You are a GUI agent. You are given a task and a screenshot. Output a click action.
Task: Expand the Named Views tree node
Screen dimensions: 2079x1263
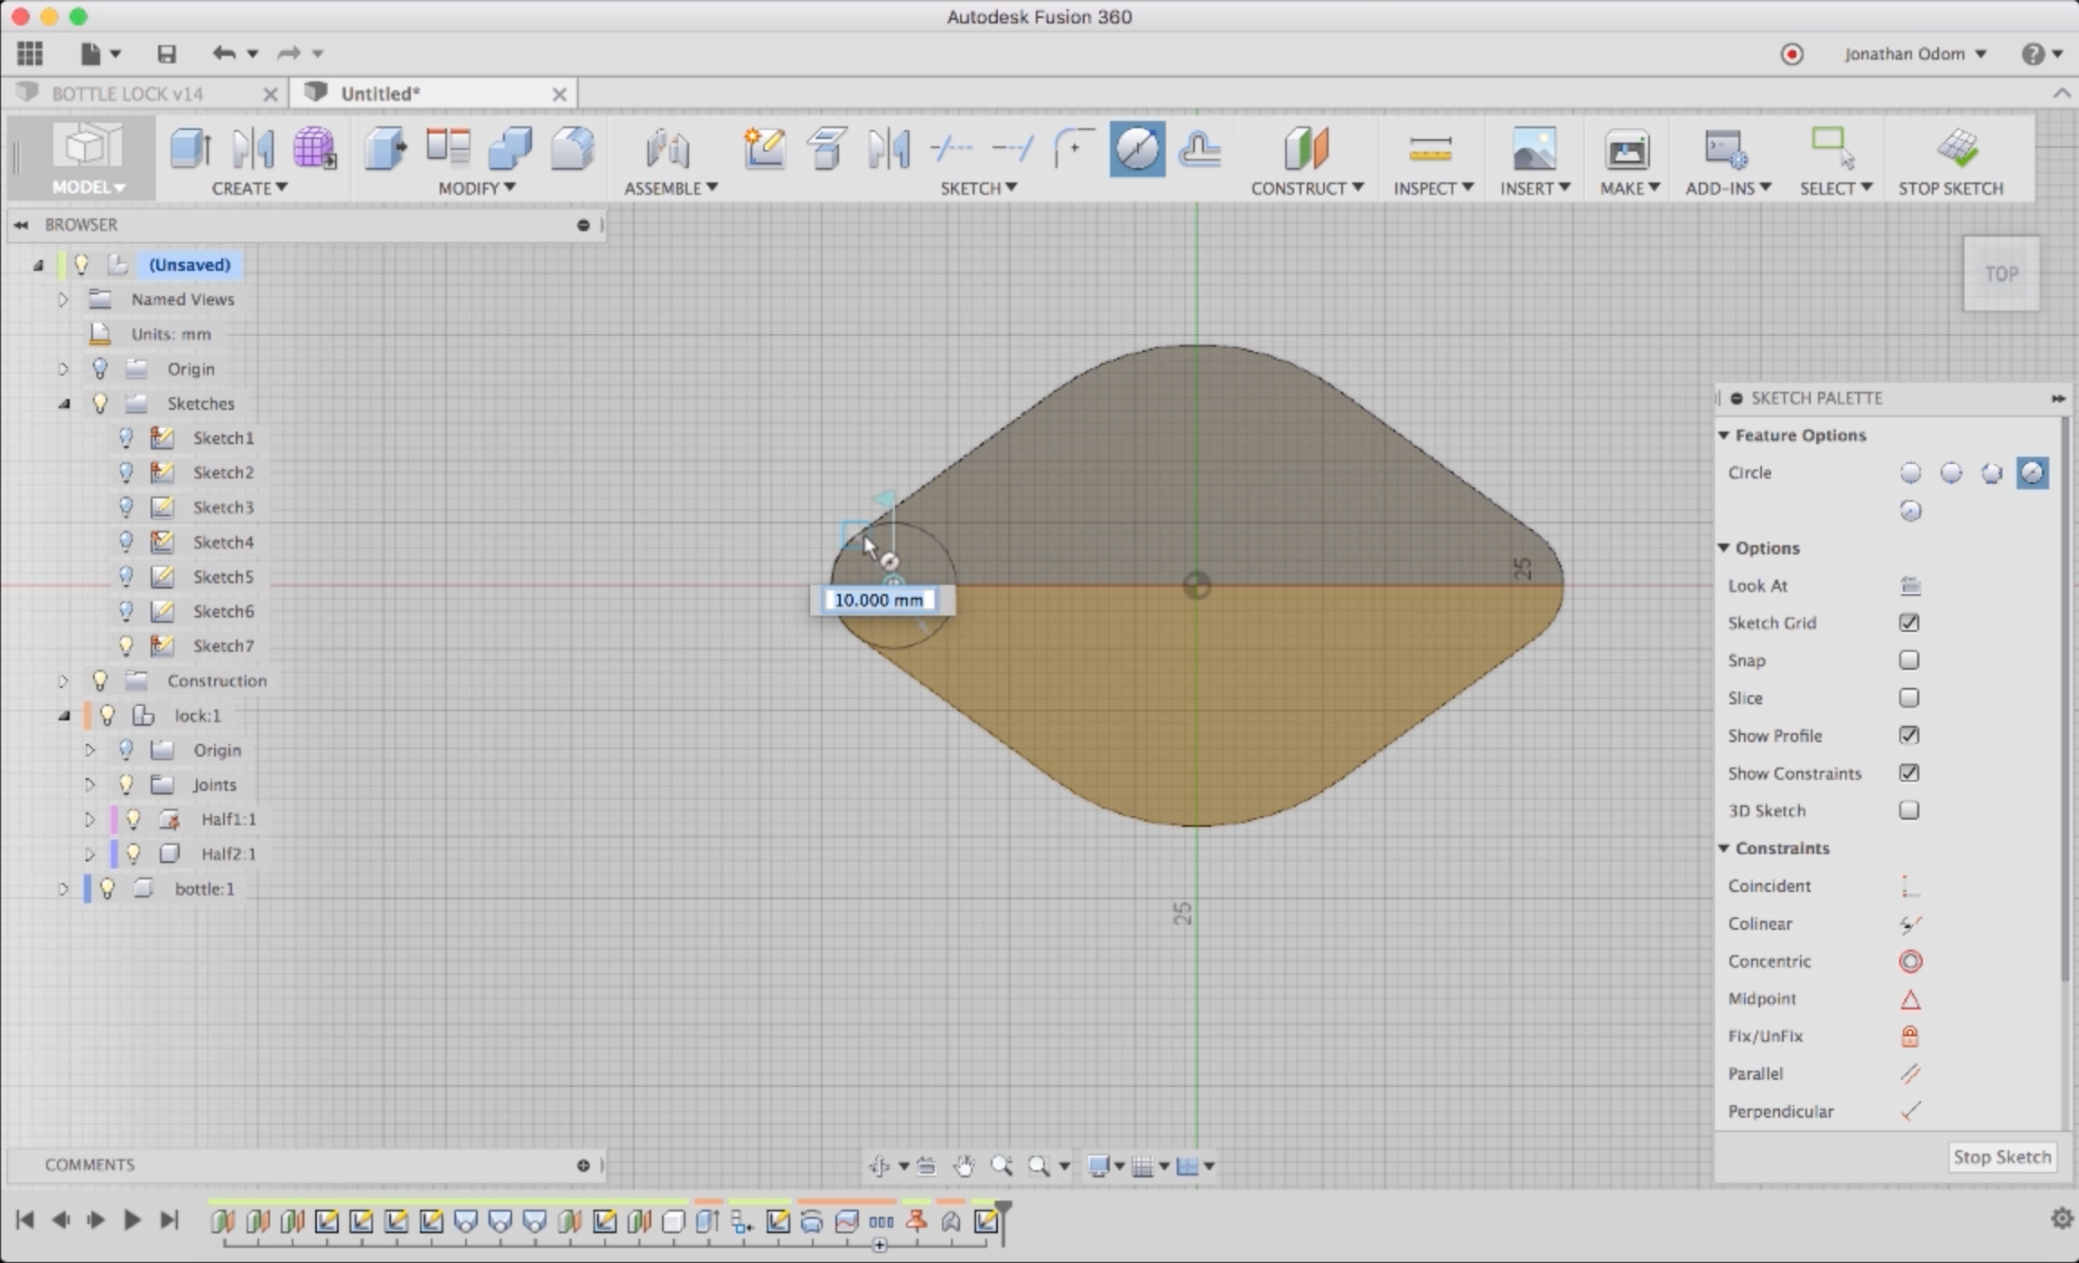tap(63, 300)
